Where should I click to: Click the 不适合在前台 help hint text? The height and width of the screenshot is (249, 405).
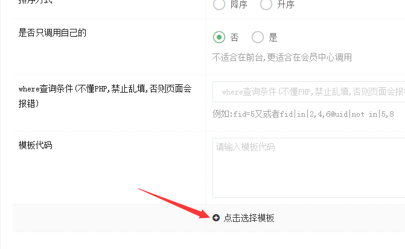pyautogui.click(x=282, y=57)
